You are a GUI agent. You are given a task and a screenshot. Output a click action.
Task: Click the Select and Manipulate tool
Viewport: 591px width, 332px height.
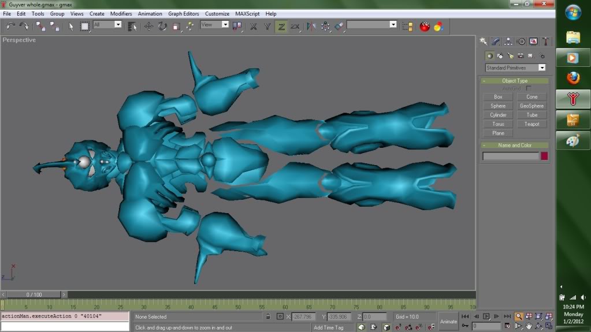pyautogui.click(x=190, y=27)
